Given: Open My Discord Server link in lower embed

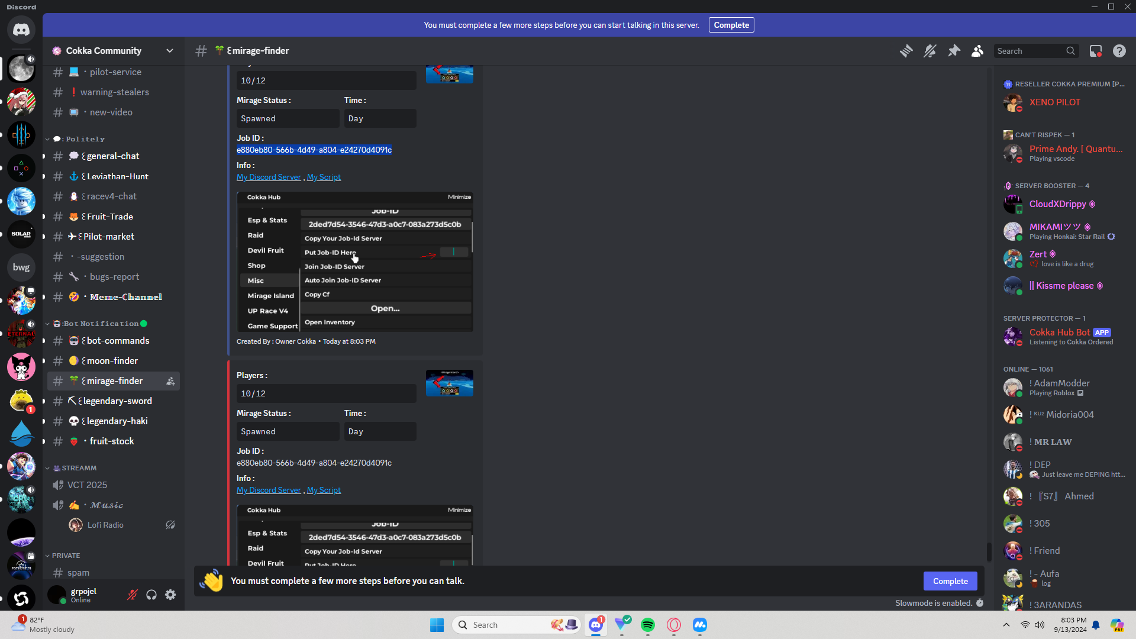Looking at the screenshot, I should (269, 490).
